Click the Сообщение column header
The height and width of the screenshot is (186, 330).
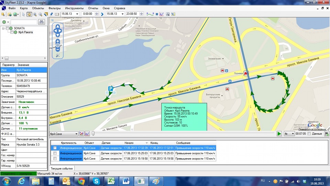[195, 143]
